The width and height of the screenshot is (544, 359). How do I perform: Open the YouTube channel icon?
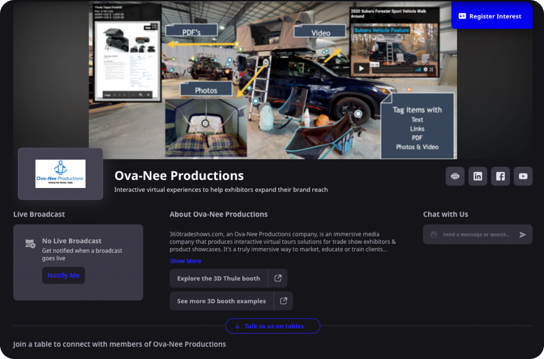(523, 176)
